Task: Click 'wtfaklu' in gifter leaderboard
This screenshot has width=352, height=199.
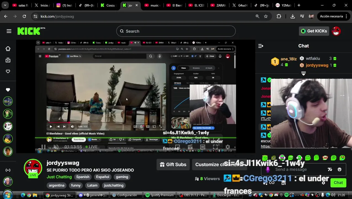Action: point(313,59)
